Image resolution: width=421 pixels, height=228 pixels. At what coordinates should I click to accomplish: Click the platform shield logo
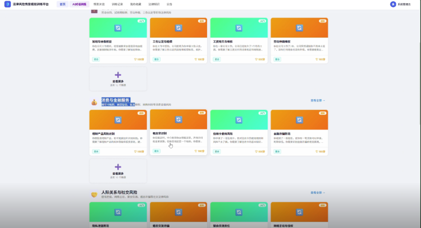coord(7,4)
